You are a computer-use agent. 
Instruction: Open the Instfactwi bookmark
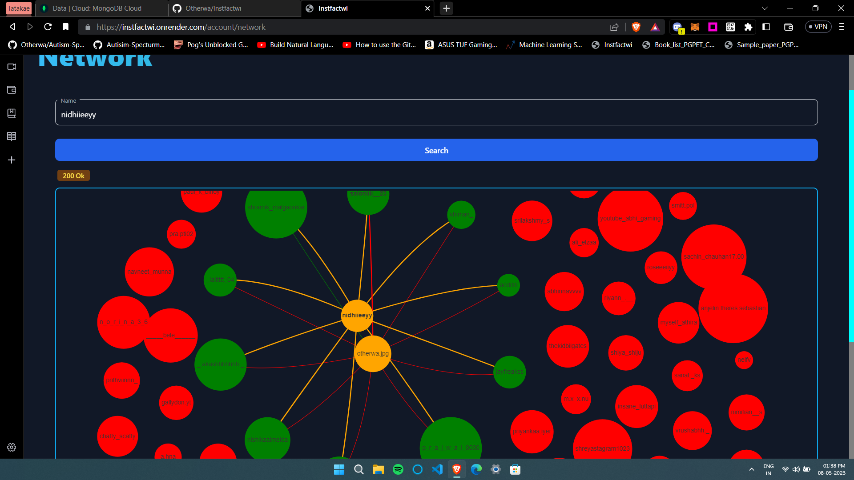pos(612,45)
